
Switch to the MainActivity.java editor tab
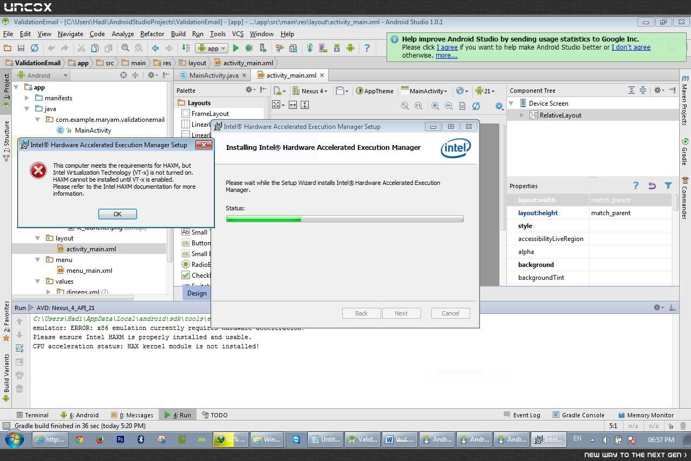[x=213, y=75]
